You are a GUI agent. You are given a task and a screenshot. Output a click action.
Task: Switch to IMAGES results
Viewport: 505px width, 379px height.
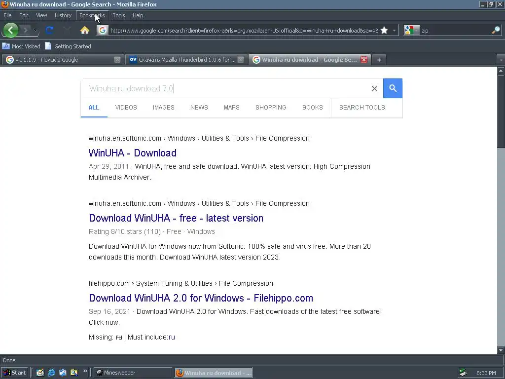(164, 107)
